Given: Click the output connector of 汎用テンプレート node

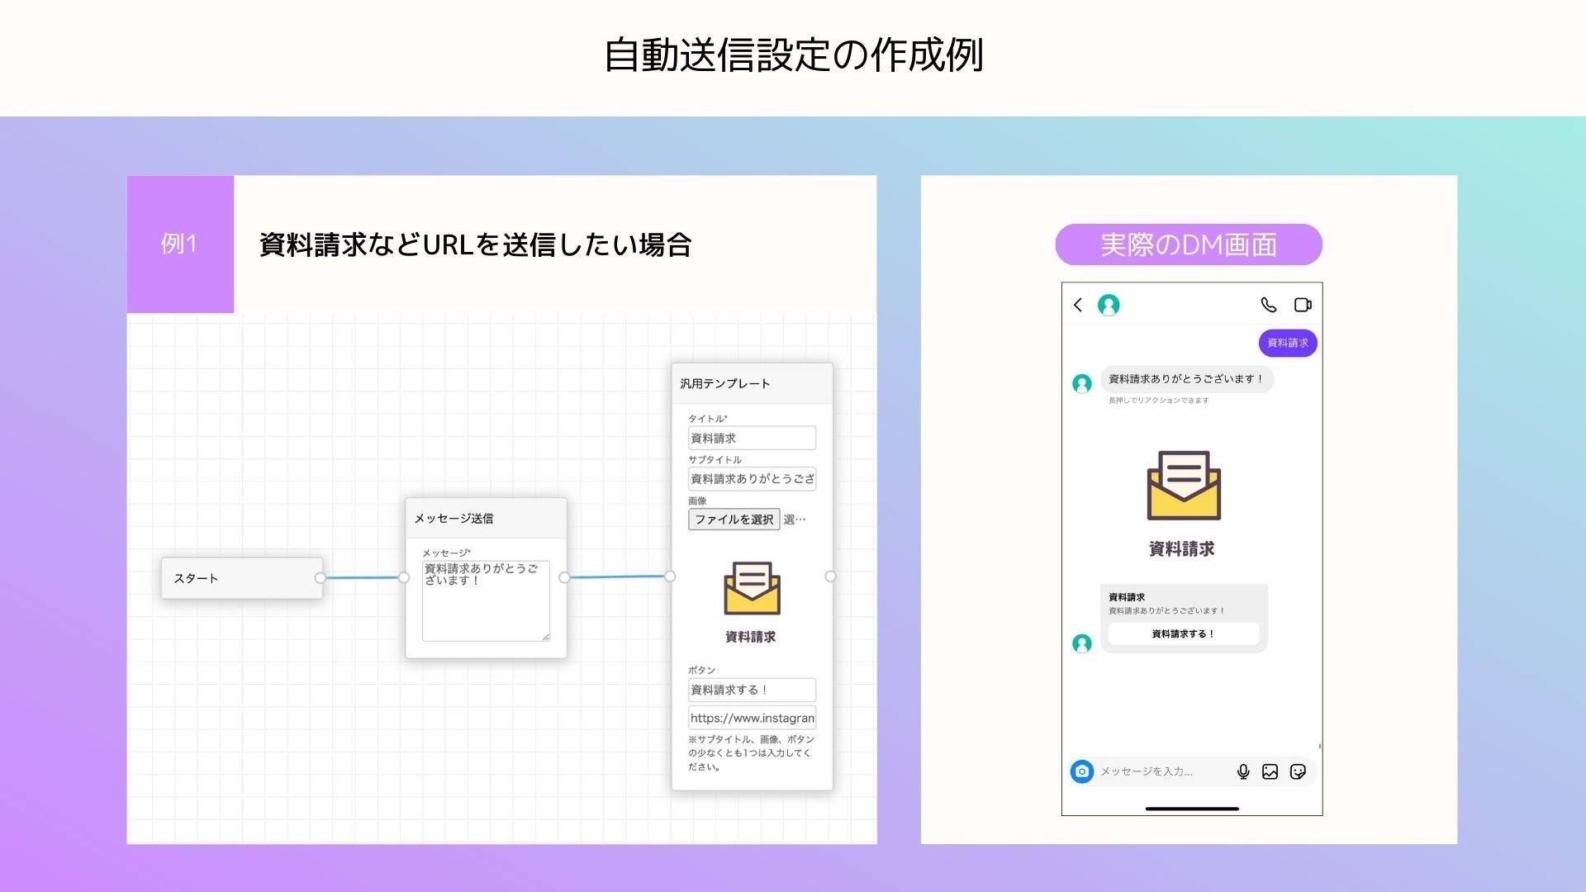Looking at the screenshot, I should coord(830,576).
